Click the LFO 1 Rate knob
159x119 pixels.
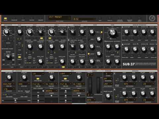pyautogui.click(x=30, y=32)
